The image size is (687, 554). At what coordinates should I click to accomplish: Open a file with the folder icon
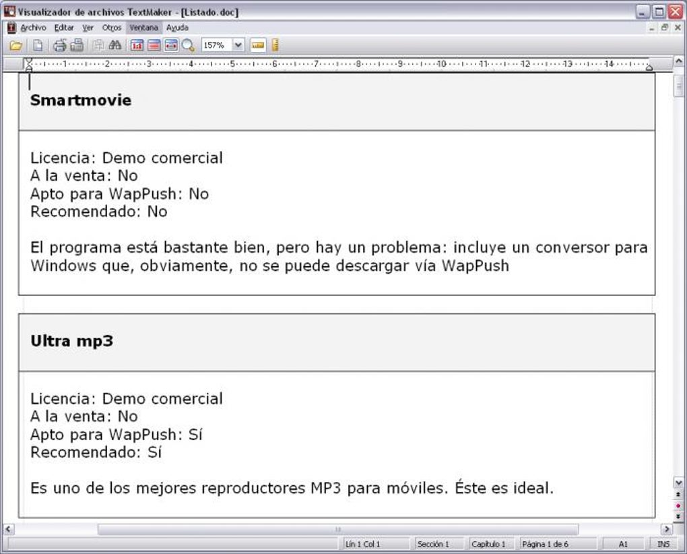(15, 45)
